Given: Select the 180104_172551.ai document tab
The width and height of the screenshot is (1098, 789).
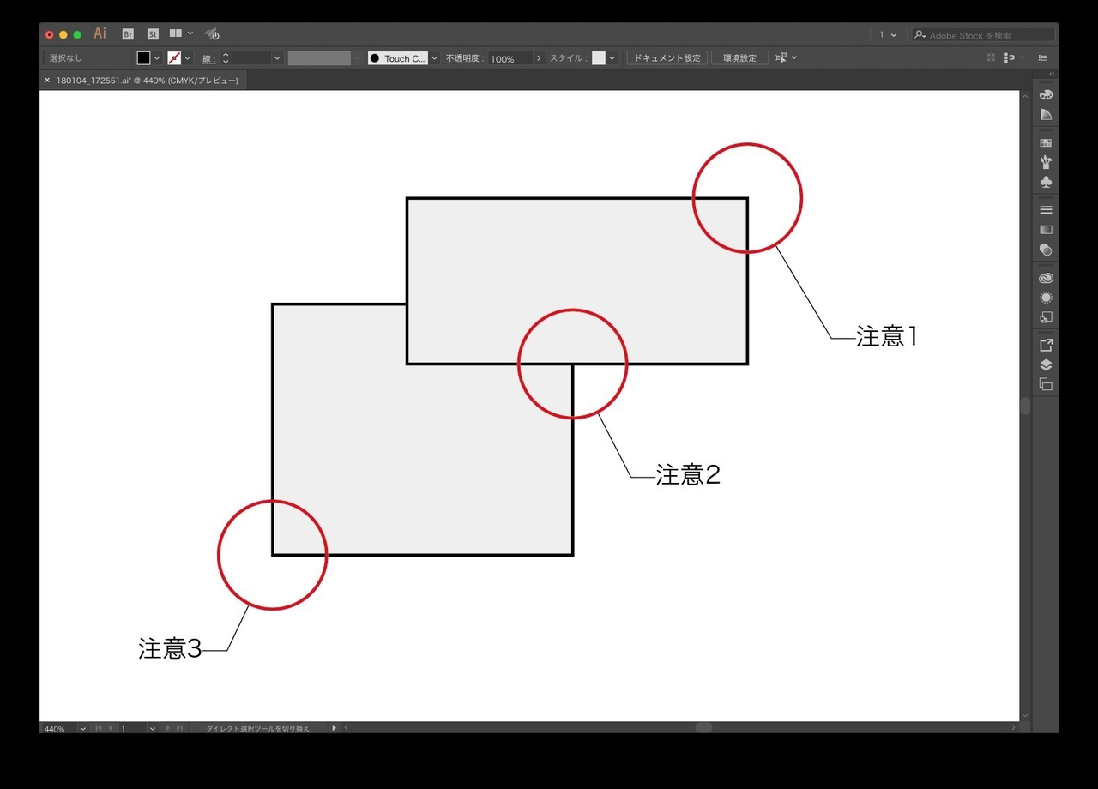Looking at the screenshot, I should tap(147, 80).
